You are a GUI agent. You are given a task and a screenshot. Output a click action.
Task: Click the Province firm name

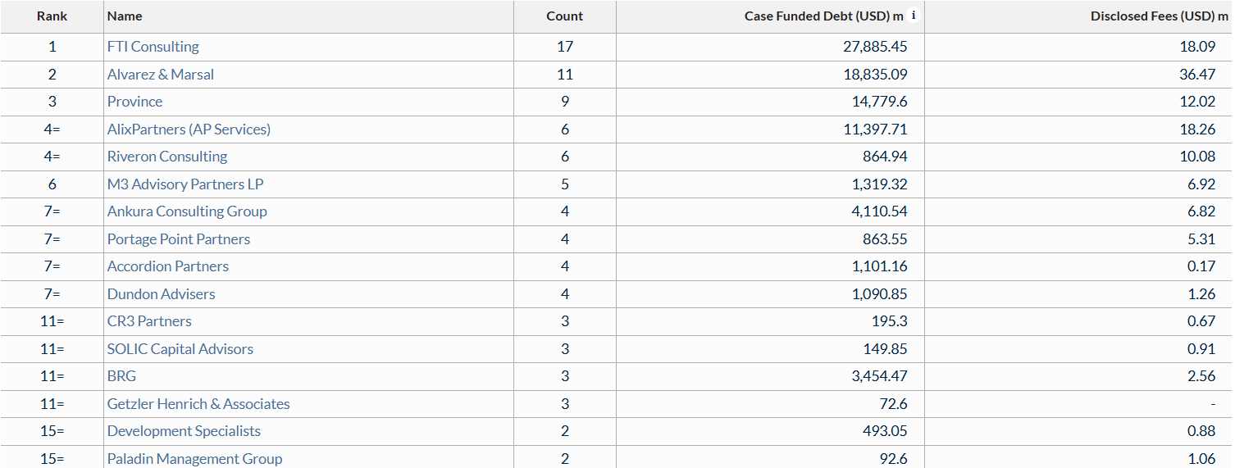point(135,102)
